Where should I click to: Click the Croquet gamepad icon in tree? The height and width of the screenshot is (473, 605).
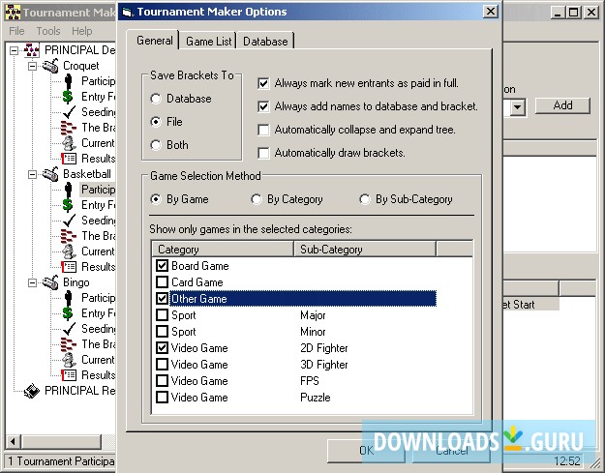click(50, 66)
